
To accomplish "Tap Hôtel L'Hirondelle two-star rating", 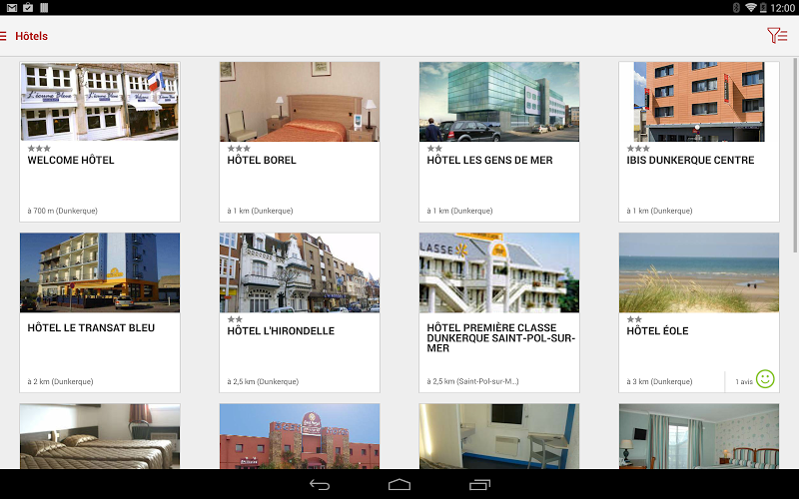I will coord(235,319).
